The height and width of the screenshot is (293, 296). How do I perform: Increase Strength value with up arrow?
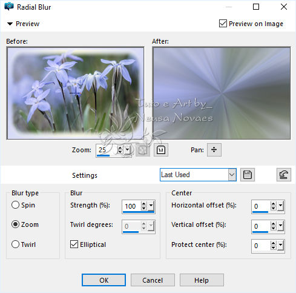143,204
